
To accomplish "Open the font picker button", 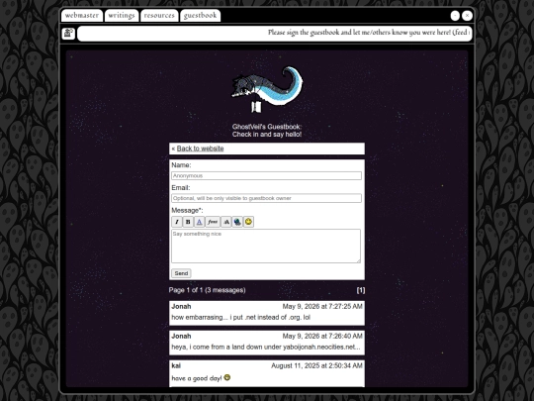I will click(213, 222).
